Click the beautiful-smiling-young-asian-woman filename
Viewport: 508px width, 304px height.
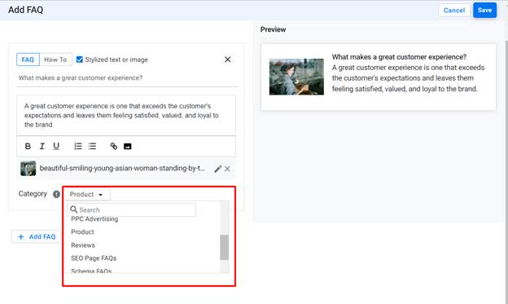122,169
